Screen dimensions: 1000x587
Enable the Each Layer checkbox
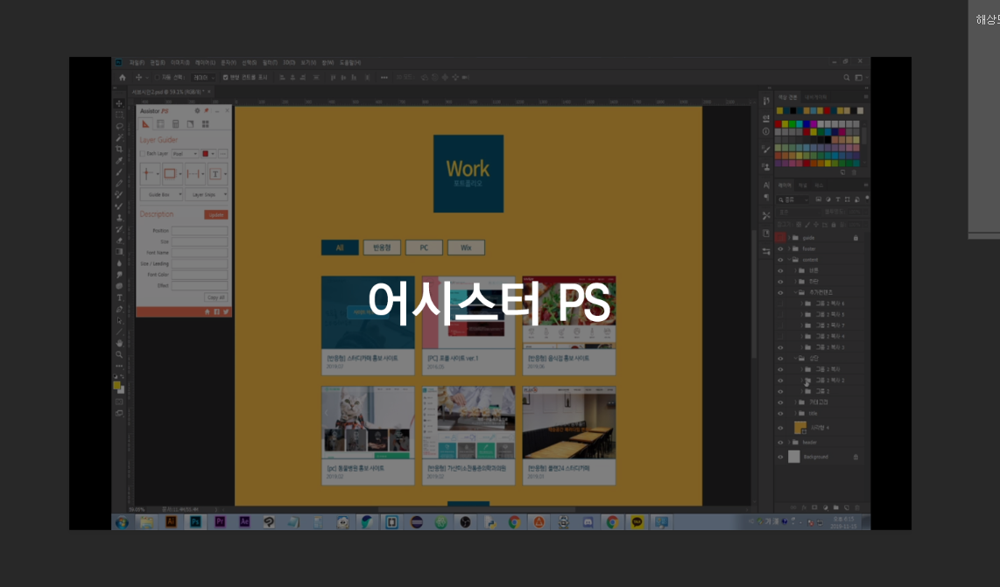pos(143,154)
